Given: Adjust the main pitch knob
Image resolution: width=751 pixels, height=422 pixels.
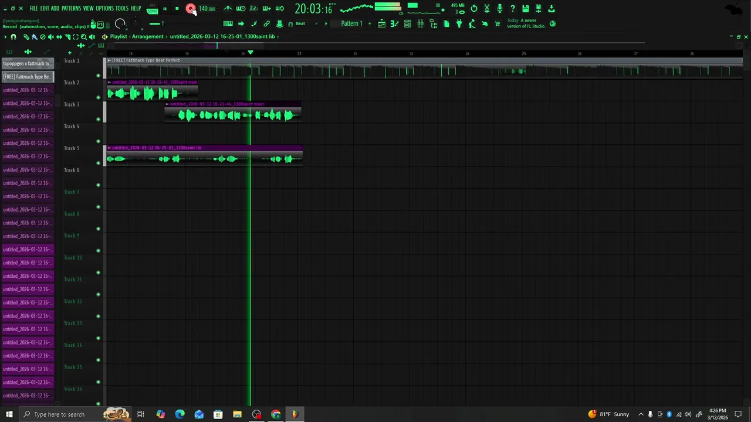Looking at the screenshot, I should click(x=136, y=22).
